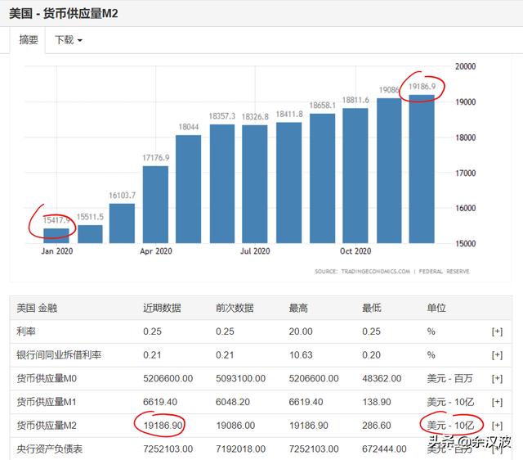Viewport: 523px width, 460px height.
Task: Select the Oct 2020 bar labeled 18811.6
Action: click(x=355, y=176)
